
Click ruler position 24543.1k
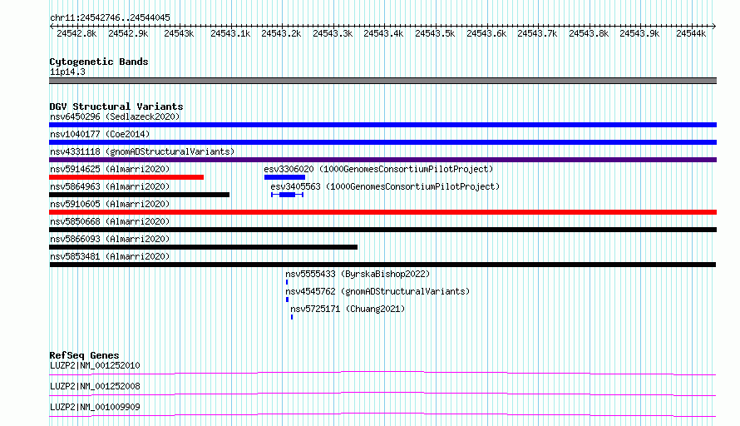click(230, 33)
